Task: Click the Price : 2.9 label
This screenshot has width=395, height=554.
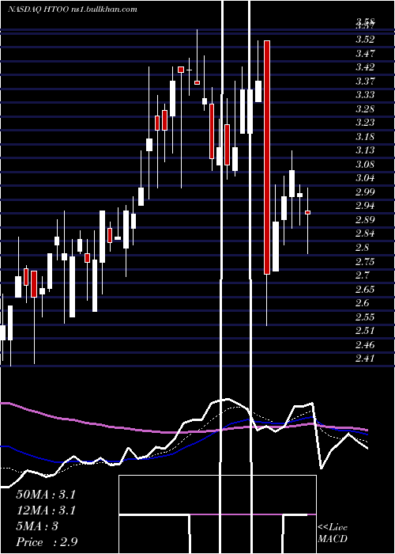Action: click(47, 542)
